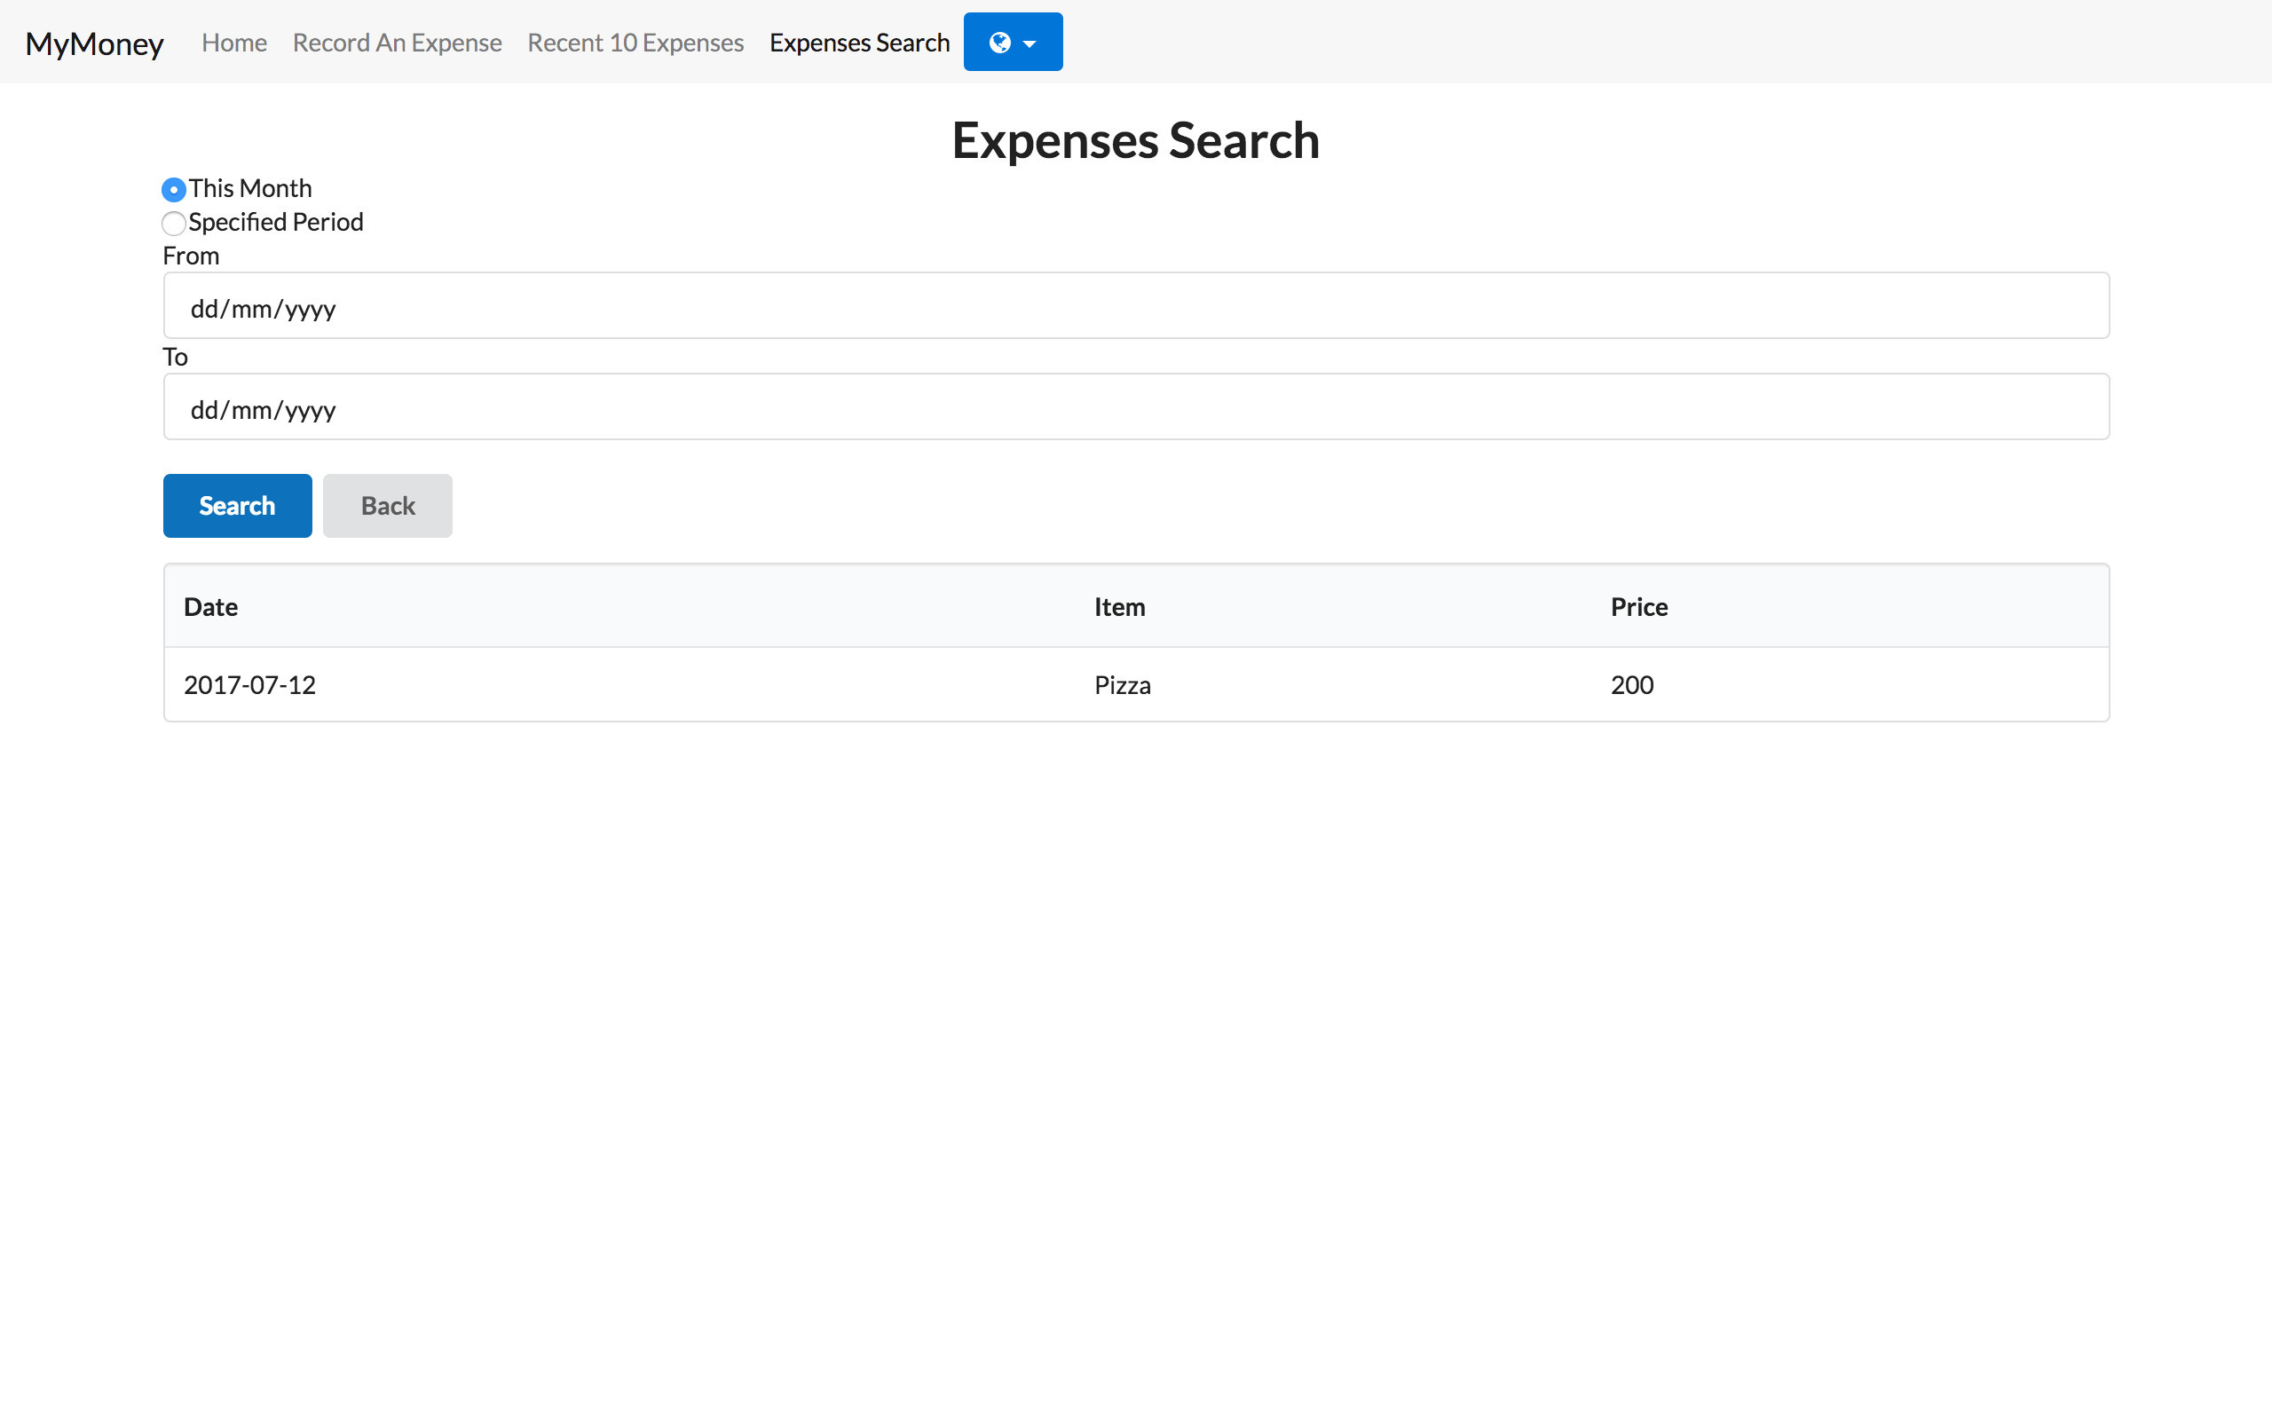The image size is (2272, 1420).
Task: Select the Expenses Search nav item
Action: coord(859,42)
